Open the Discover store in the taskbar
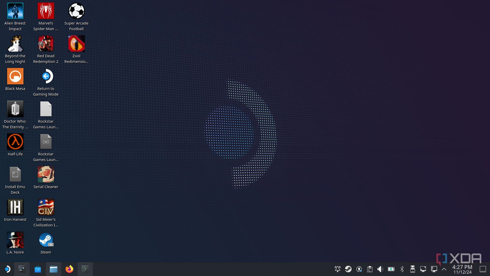 click(38, 269)
